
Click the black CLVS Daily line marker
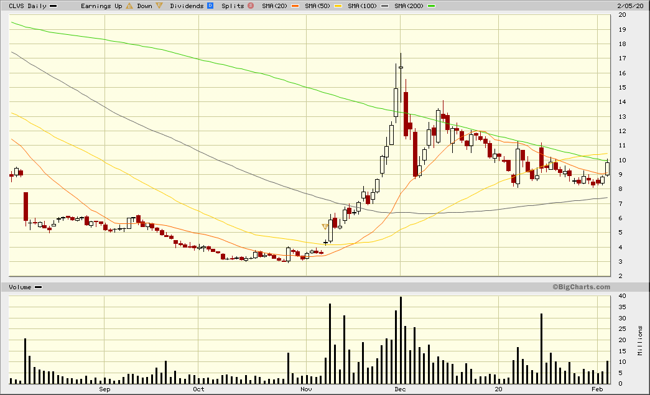click(x=53, y=6)
